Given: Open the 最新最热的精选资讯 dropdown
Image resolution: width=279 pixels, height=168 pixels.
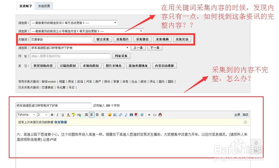Looking at the screenshot, I should coord(74,23).
